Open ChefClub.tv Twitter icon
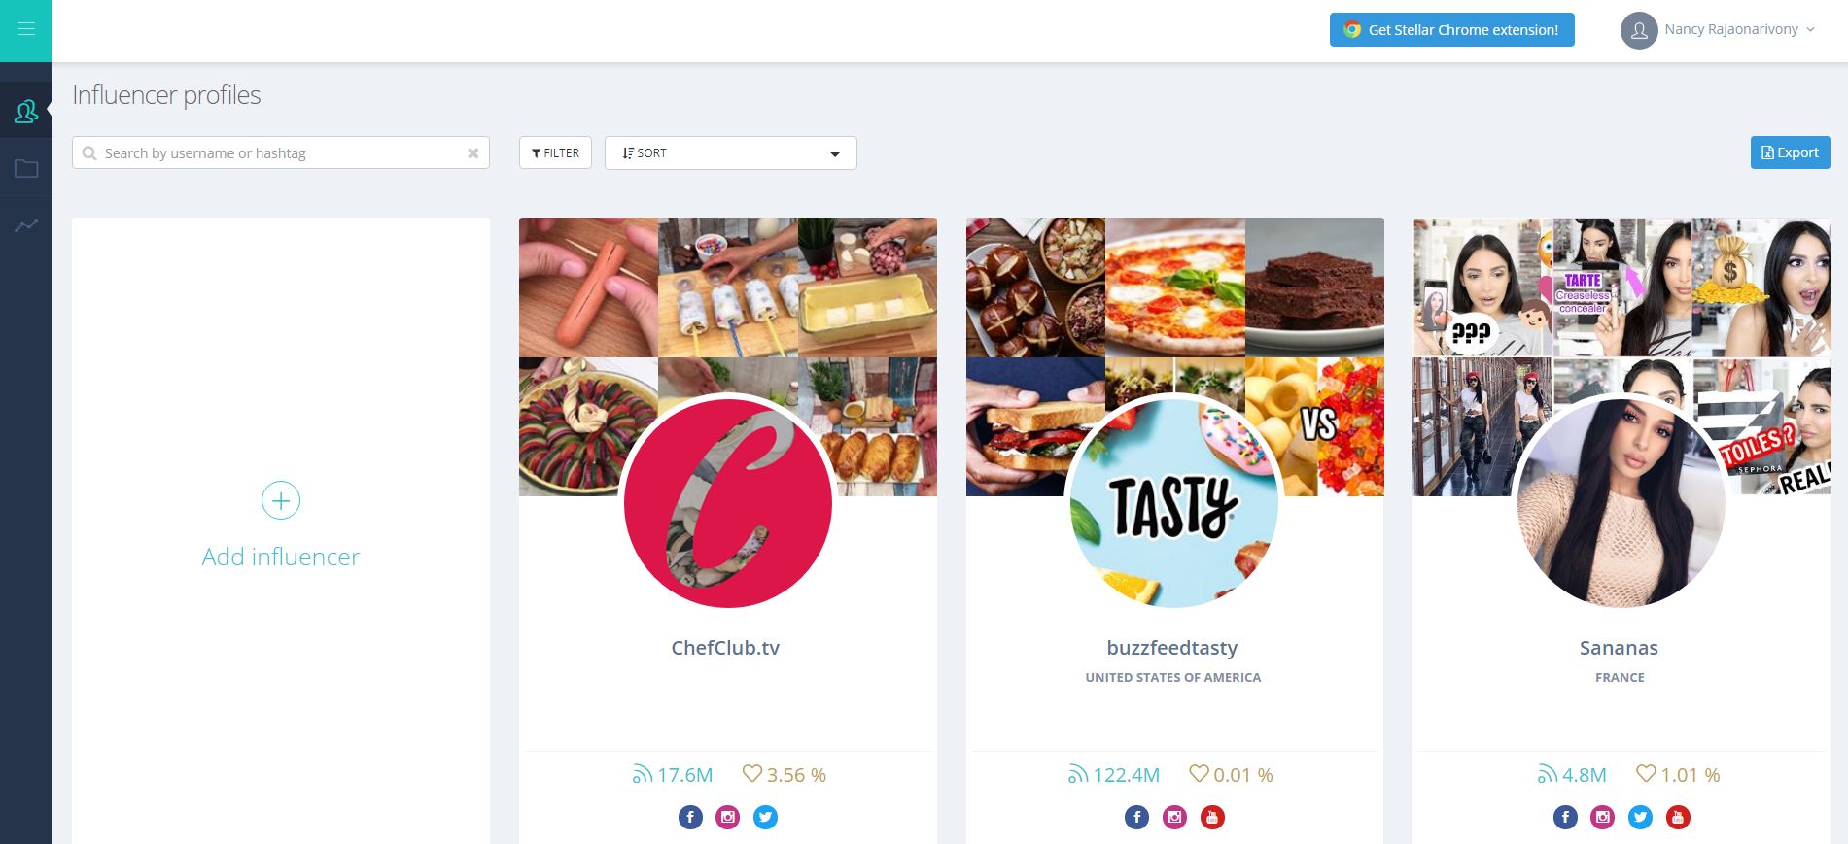The width and height of the screenshot is (1848, 844). [x=766, y=818]
